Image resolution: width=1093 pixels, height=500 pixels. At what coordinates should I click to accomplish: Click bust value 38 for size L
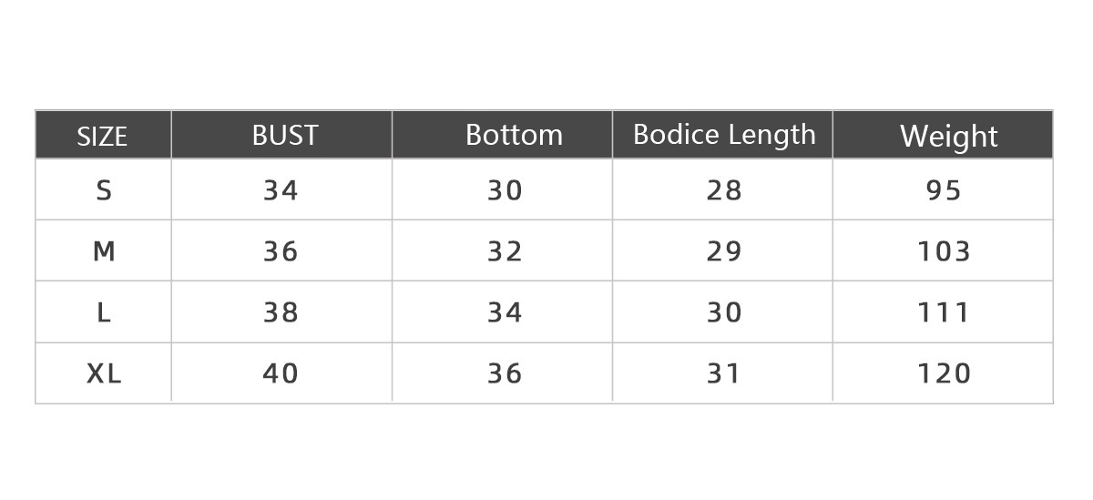coord(281,312)
